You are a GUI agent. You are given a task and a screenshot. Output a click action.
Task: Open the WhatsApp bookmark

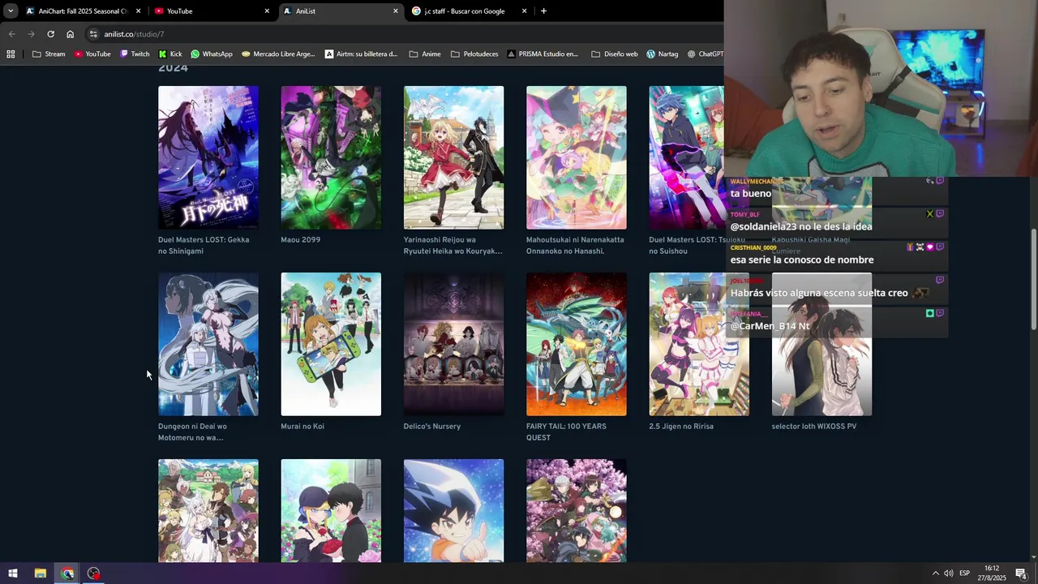212,54
